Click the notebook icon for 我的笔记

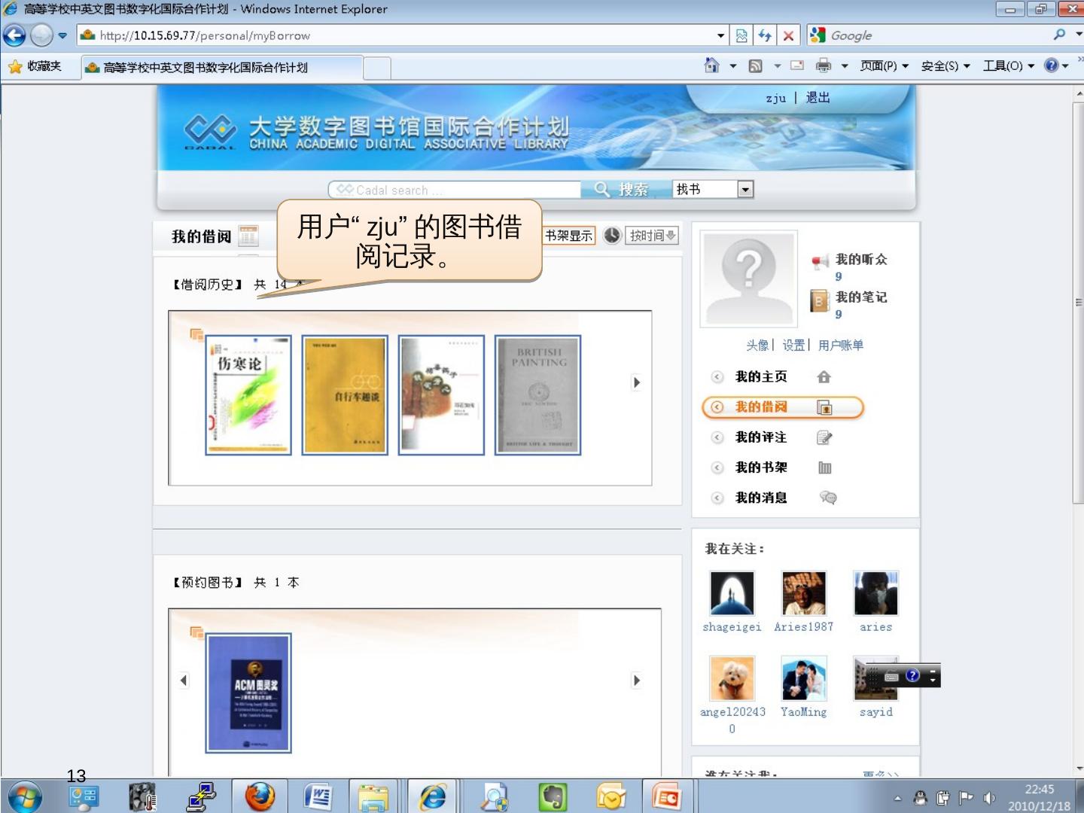click(x=819, y=300)
